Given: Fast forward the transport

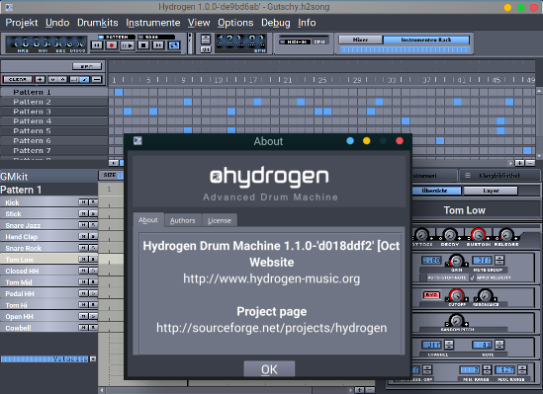Looking at the screenshot, I should (x=158, y=45).
